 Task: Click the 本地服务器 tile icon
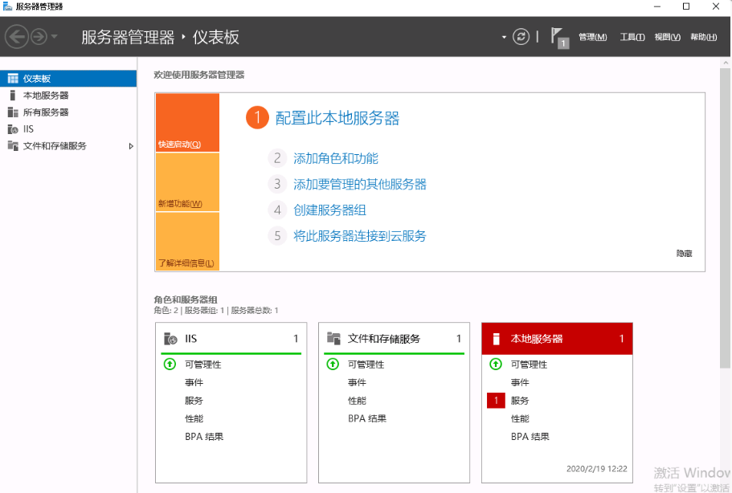pos(497,339)
